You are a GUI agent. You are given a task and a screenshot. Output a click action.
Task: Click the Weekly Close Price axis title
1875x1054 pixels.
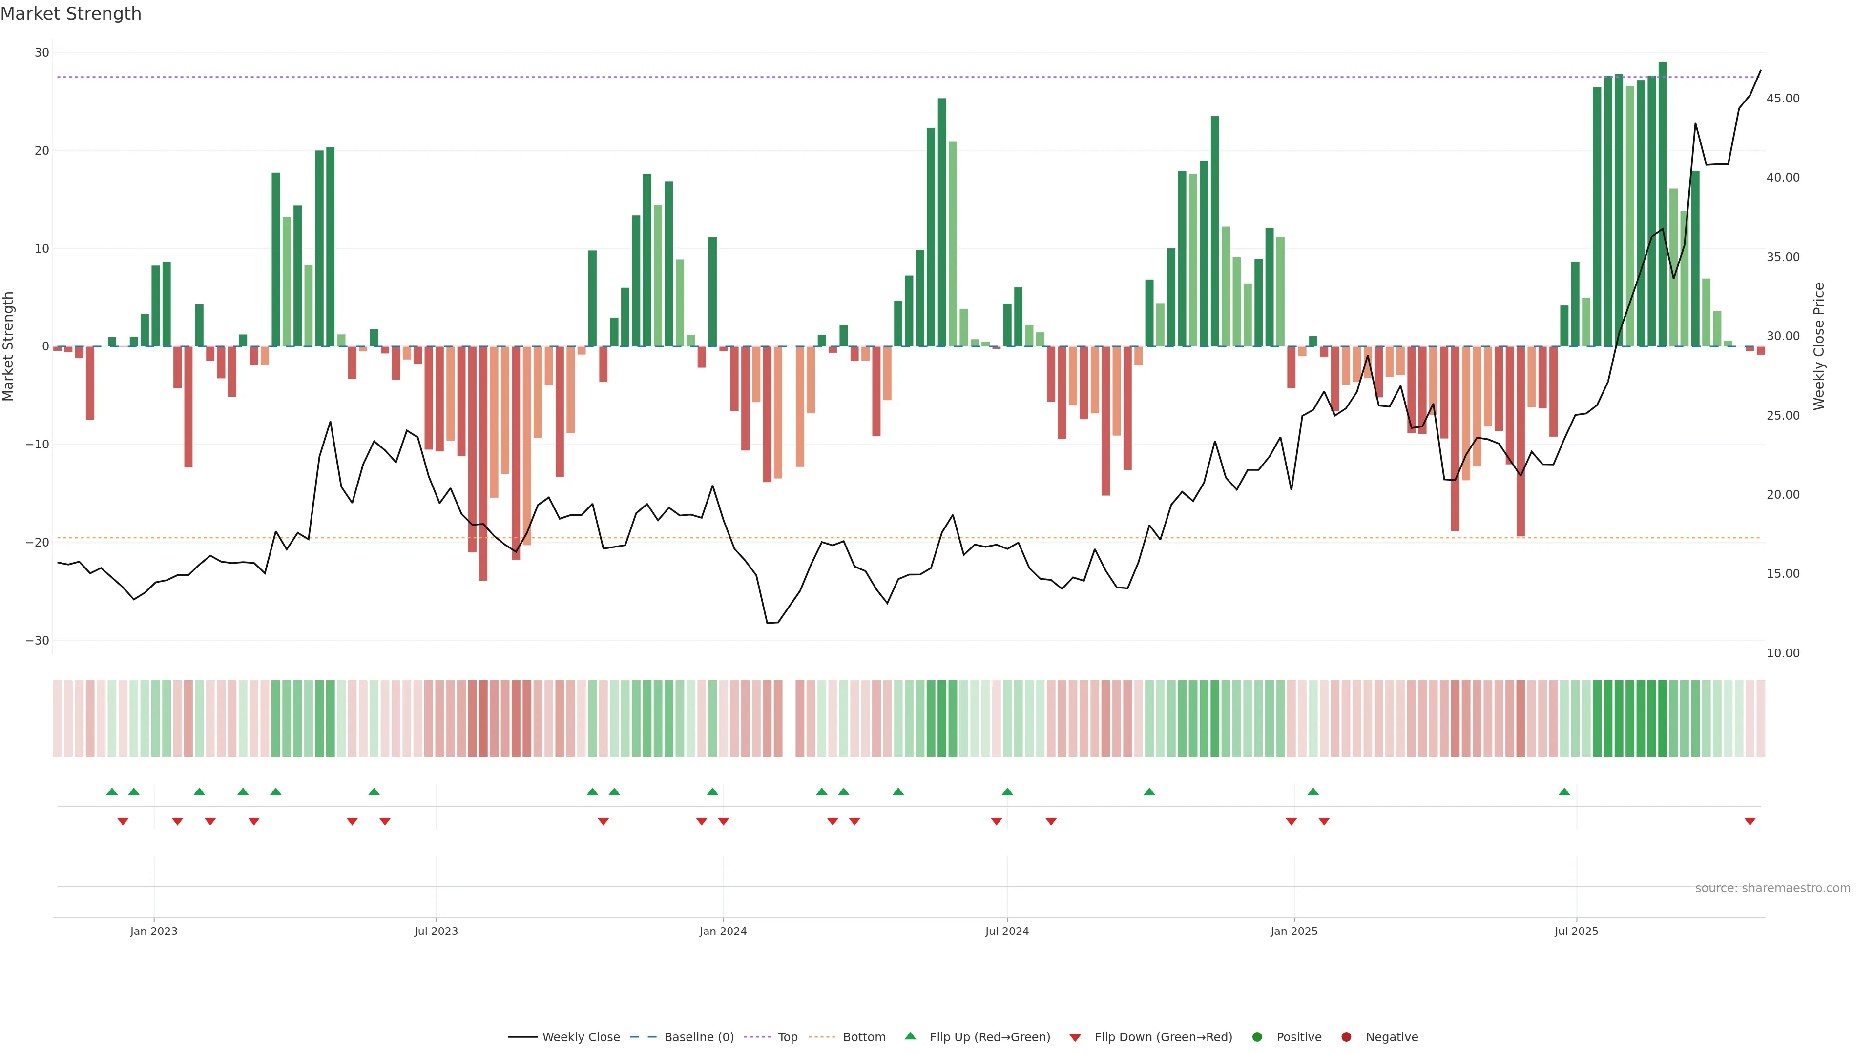coord(1819,346)
